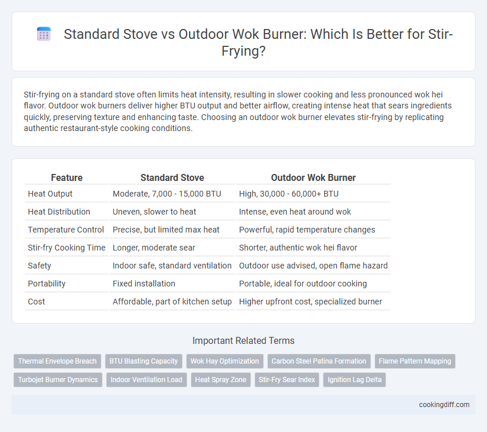
Task: Select the Outdoor Wok Burner column header
Action: tap(313, 177)
